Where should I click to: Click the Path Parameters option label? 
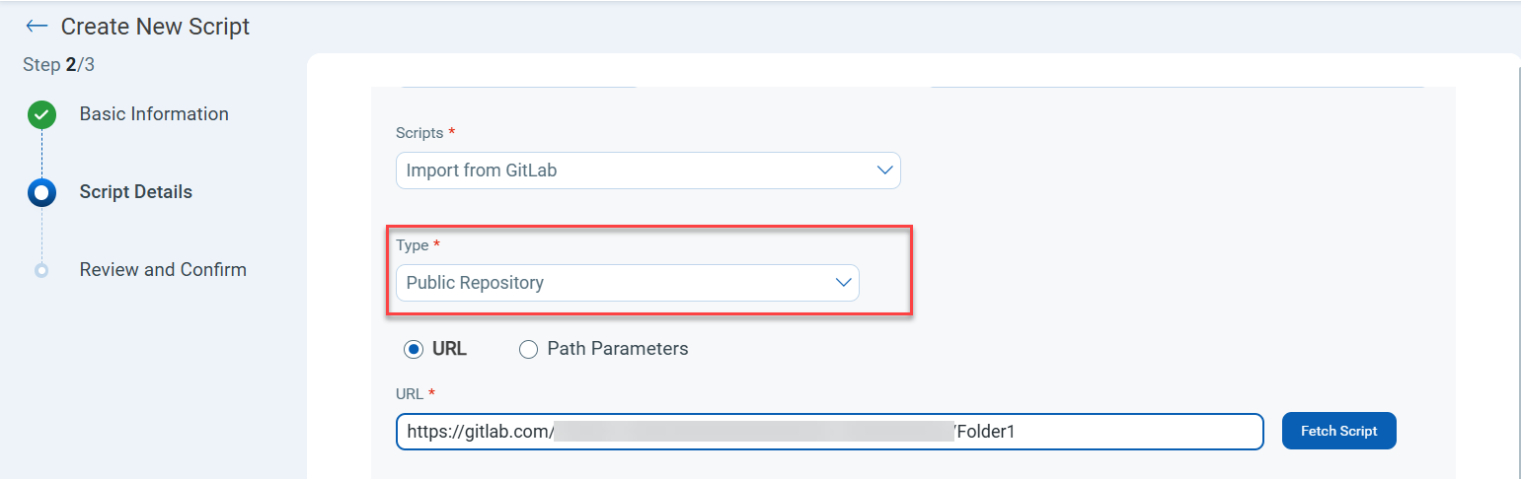[617, 349]
